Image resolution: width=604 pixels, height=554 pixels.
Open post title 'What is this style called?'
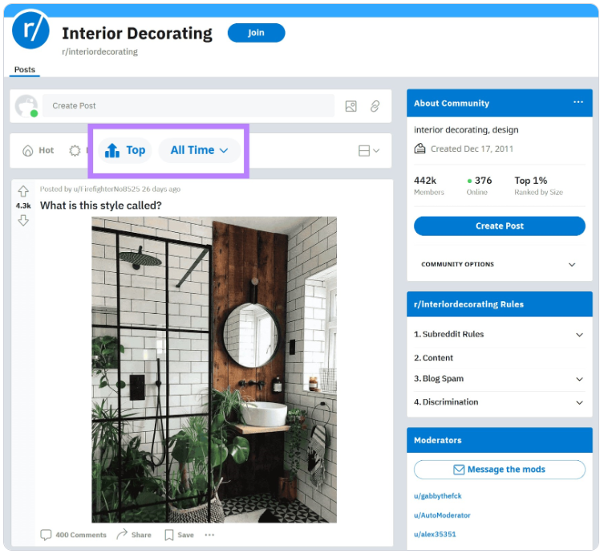click(x=101, y=206)
